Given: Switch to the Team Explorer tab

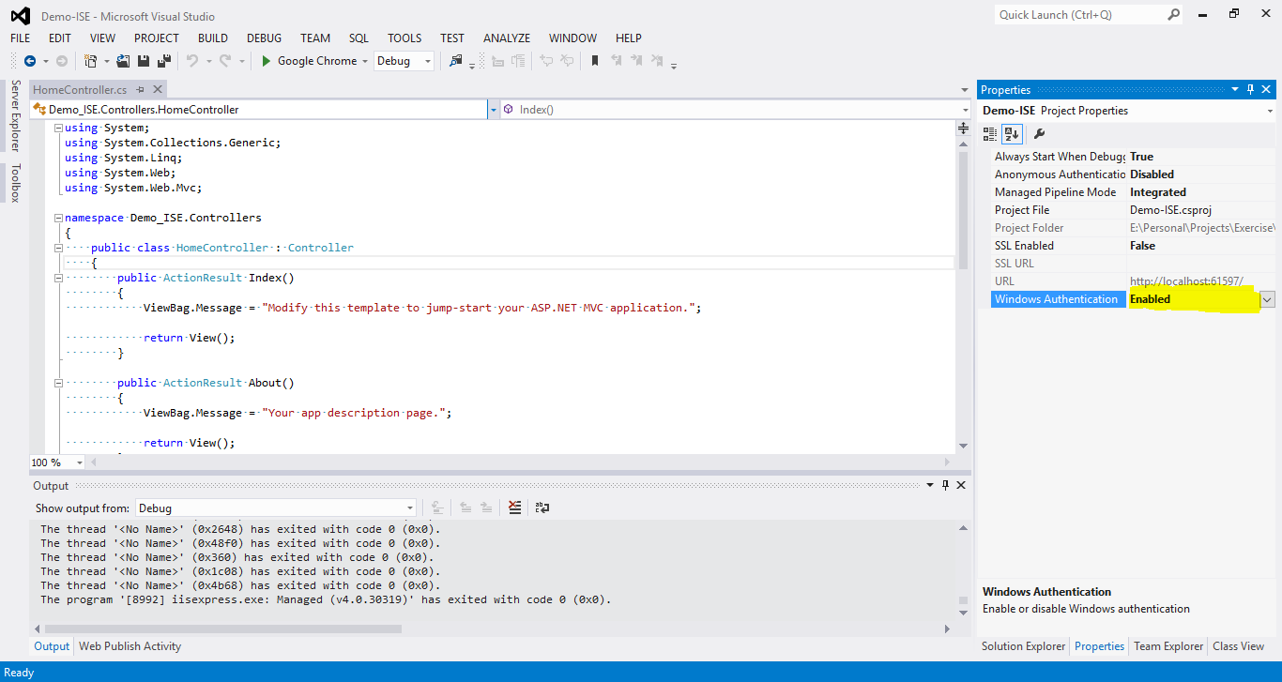Looking at the screenshot, I should click(1168, 646).
